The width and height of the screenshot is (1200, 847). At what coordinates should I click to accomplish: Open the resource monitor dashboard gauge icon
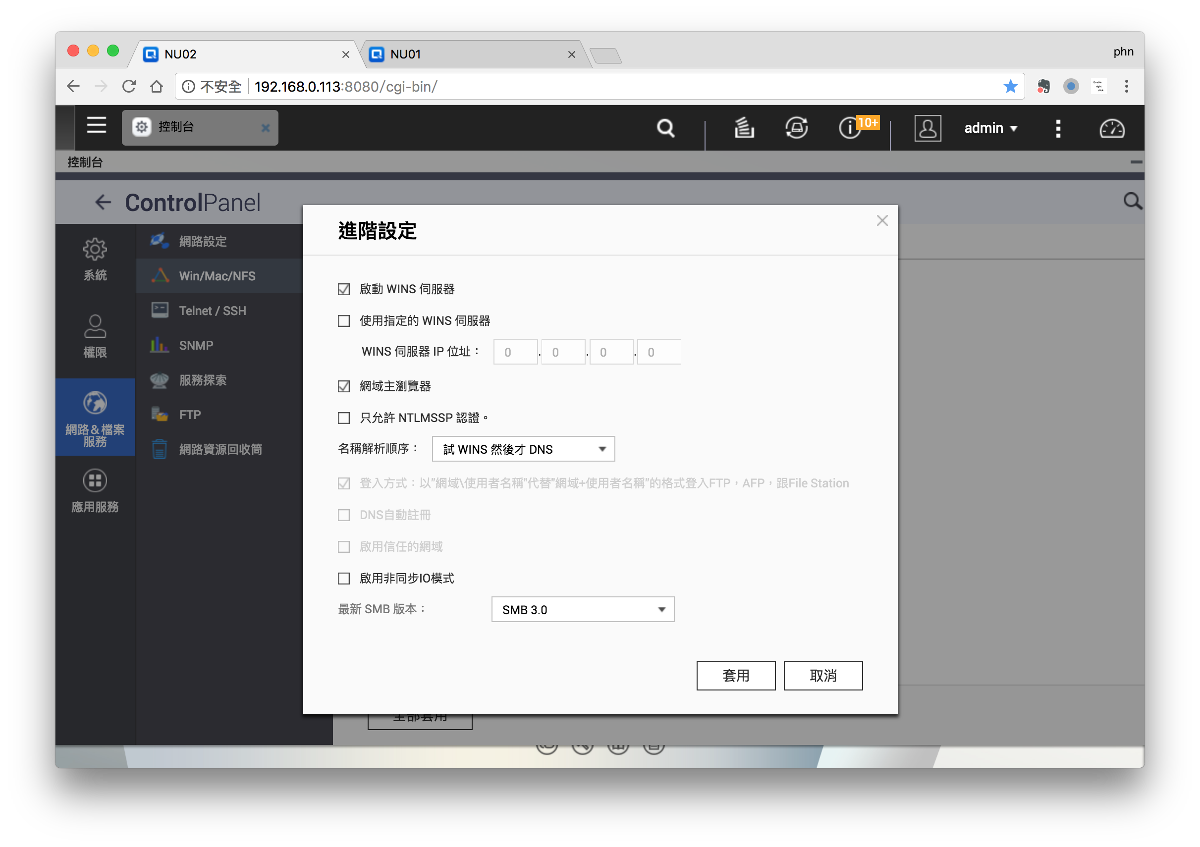click(1111, 128)
